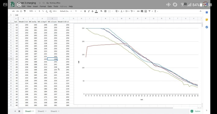Add a new sheet
Screen dimensions: 217x114
tap(15, 111)
